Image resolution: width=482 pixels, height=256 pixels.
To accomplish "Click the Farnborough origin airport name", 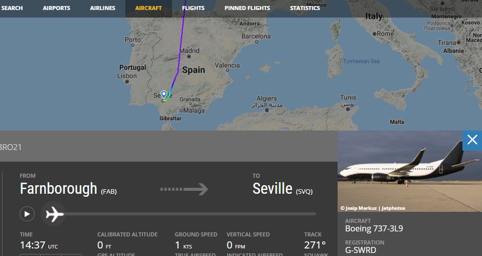I will [x=58, y=189].
